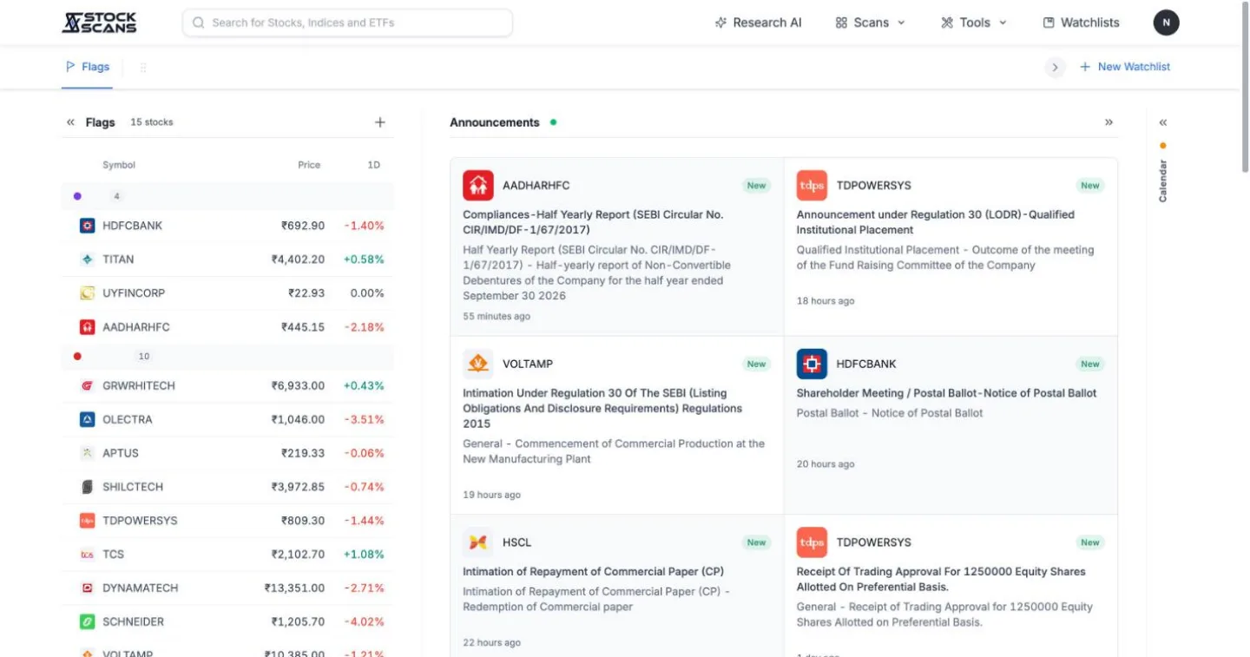Open the AADHARHFC row in watchlist
This screenshot has width=1250, height=657.
(227, 327)
